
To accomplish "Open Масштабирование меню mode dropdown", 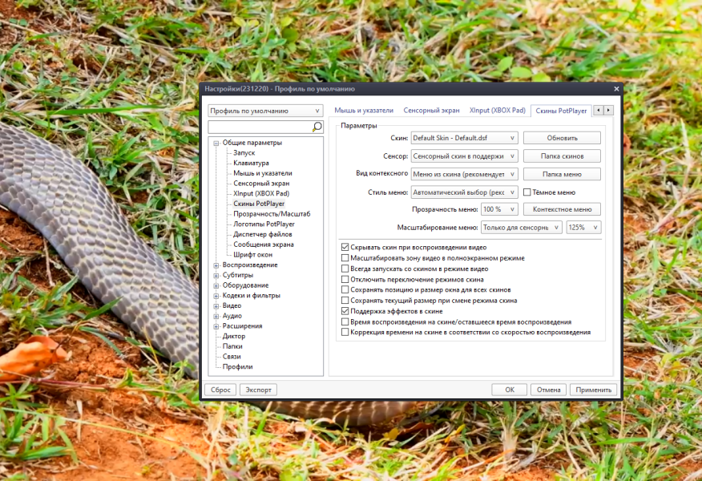I will point(522,228).
